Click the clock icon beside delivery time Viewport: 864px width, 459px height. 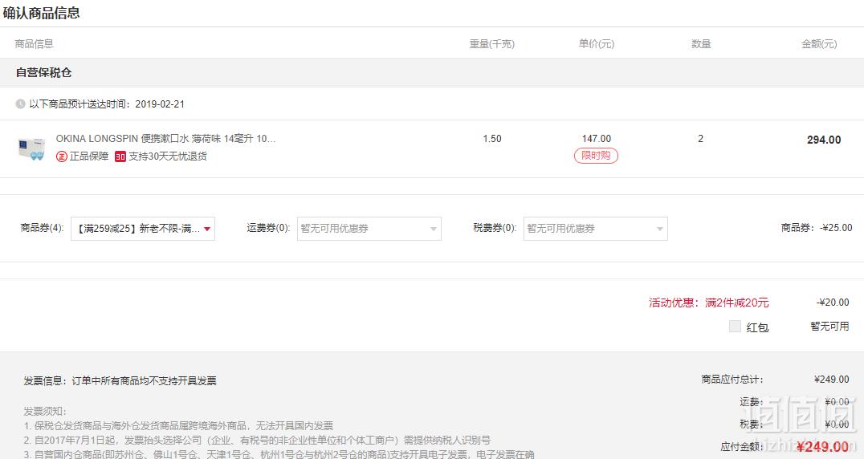point(20,104)
